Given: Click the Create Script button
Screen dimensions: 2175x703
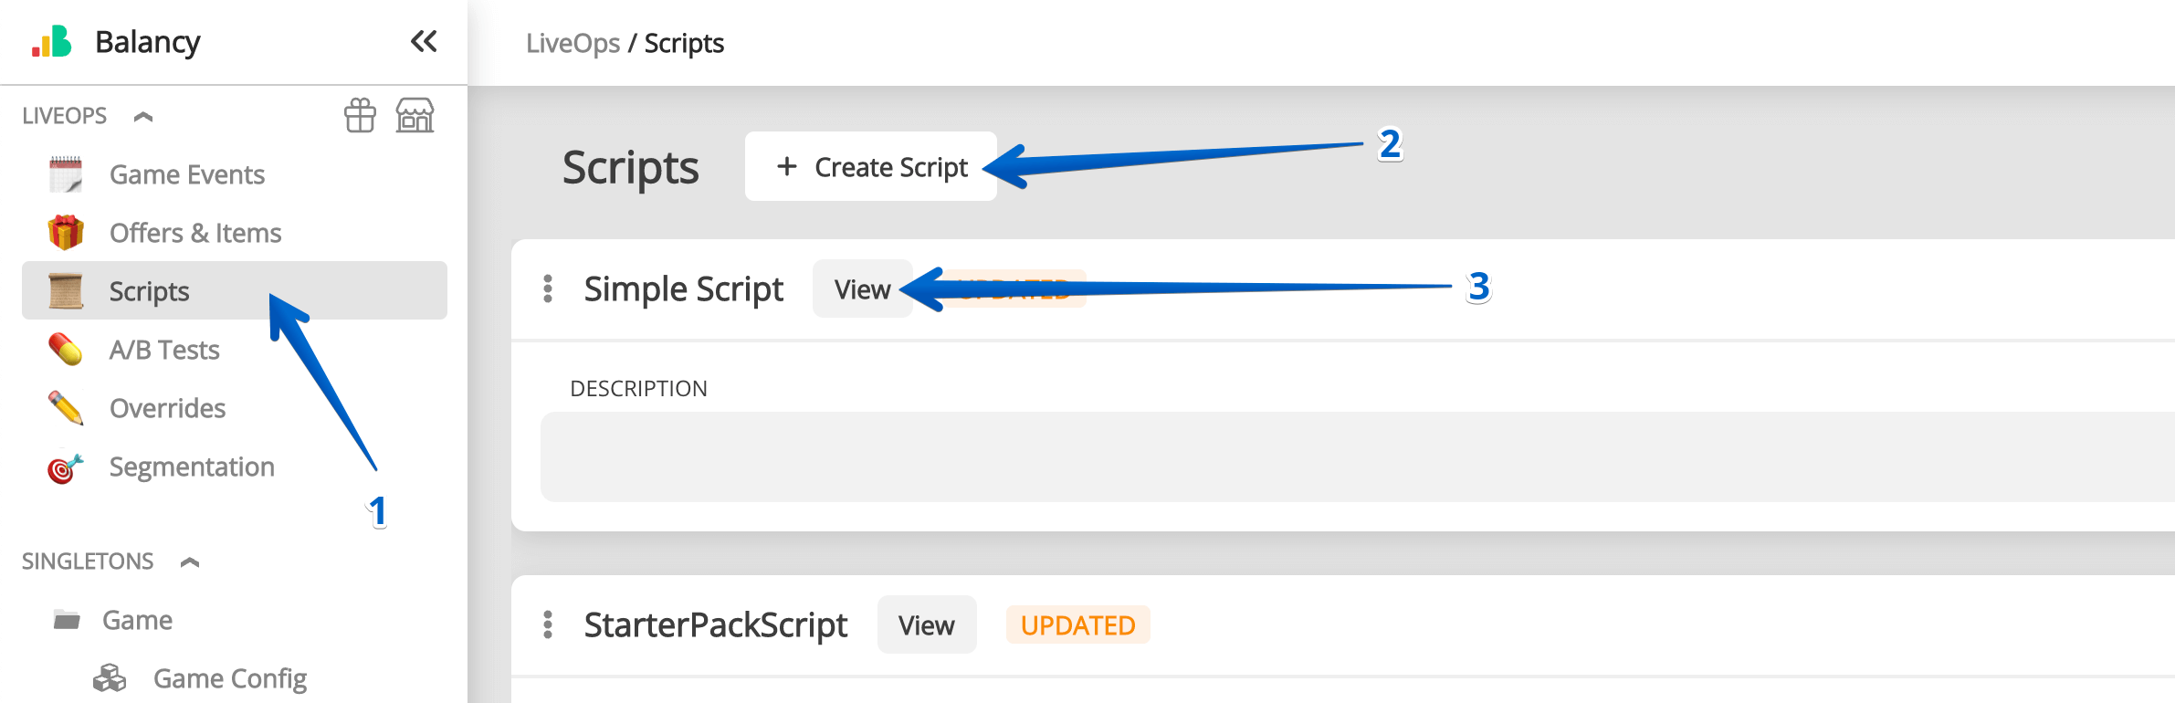Looking at the screenshot, I should 871,167.
